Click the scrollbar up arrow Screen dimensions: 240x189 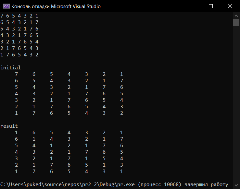tap(236, 15)
